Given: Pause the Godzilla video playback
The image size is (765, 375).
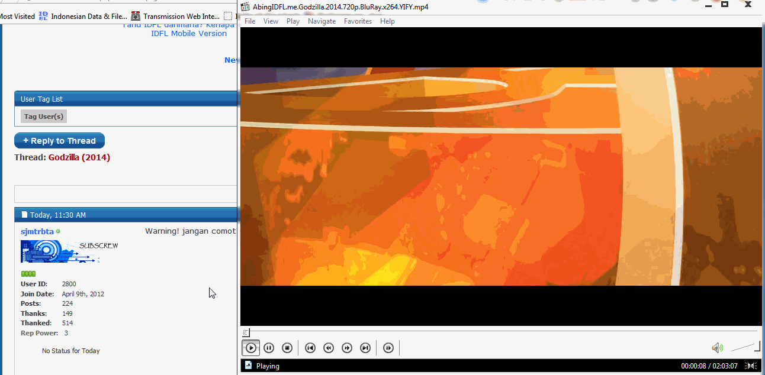Looking at the screenshot, I should click(269, 348).
